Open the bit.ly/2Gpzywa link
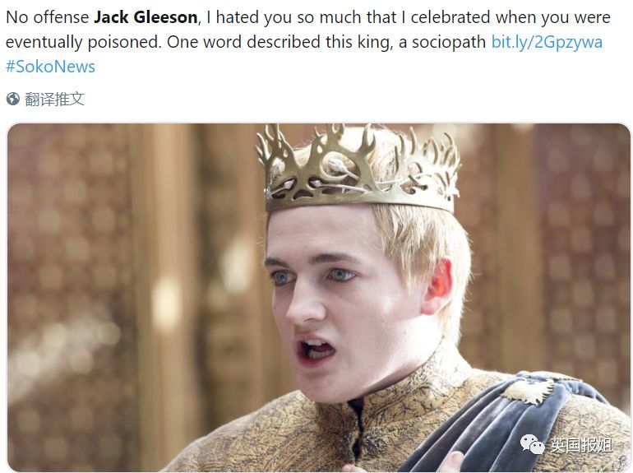This screenshot has width=633, height=473. pos(547,43)
